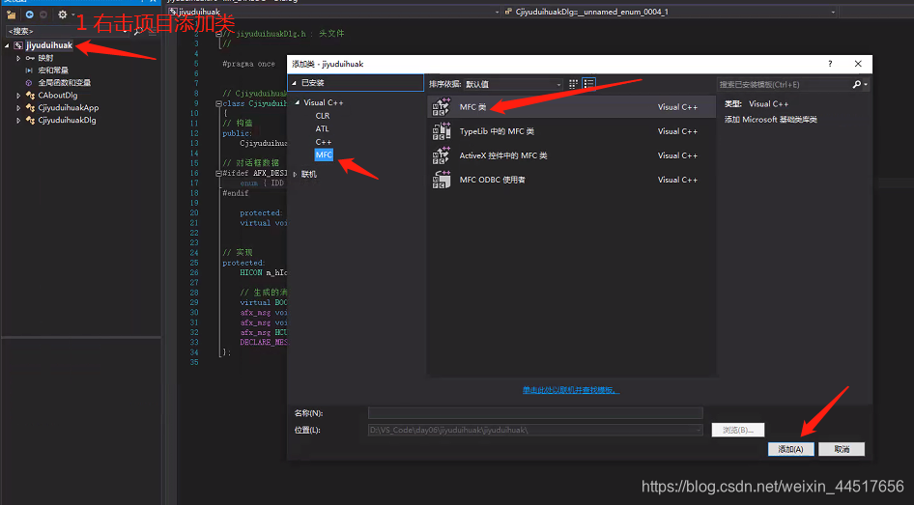
Task: Open the dropdown arrow beside the settings gear
Action: (x=72, y=14)
